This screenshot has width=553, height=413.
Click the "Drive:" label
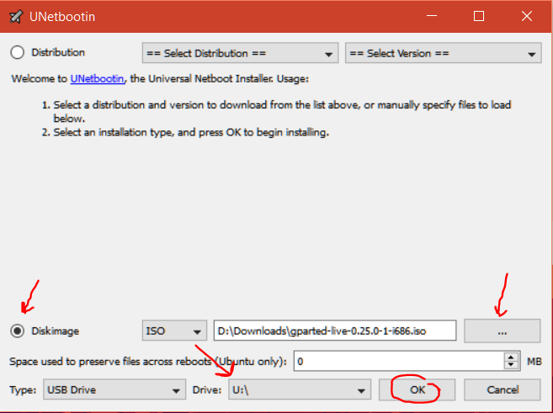[x=207, y=389]
